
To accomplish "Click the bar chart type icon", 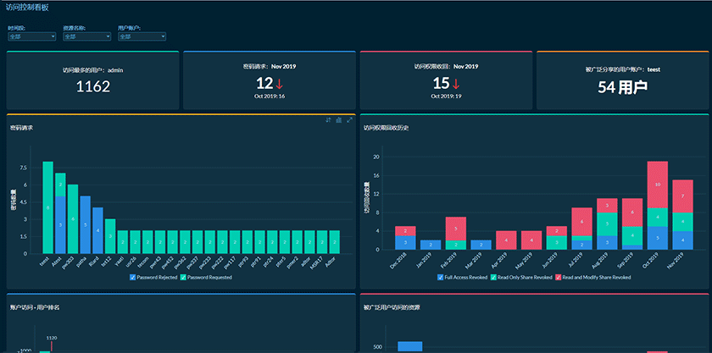I will [x=338, y=120].
